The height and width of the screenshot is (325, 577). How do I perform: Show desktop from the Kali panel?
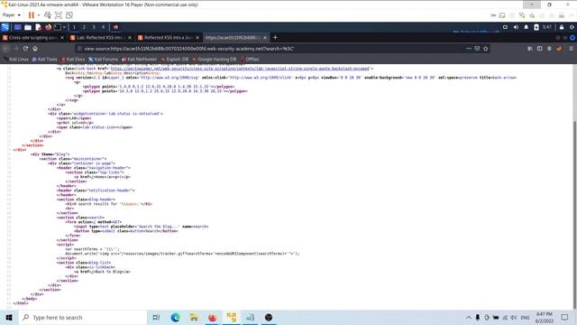[x=17, y=27]
